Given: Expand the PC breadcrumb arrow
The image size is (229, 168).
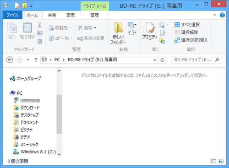Looking at the screenshot, I should tap(64, 60).
